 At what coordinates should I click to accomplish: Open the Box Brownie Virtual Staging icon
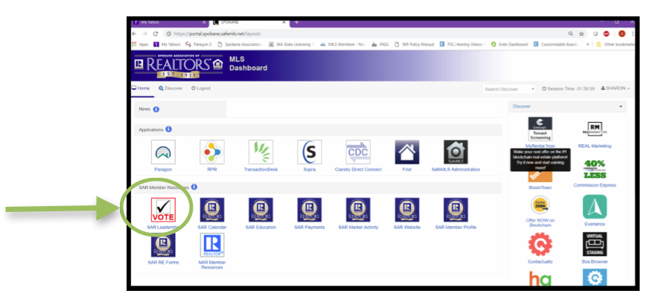click(x=595, y=244)
